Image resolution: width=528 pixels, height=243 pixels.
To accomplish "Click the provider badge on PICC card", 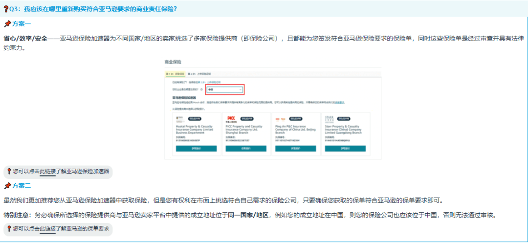I will tap(247, 118).
